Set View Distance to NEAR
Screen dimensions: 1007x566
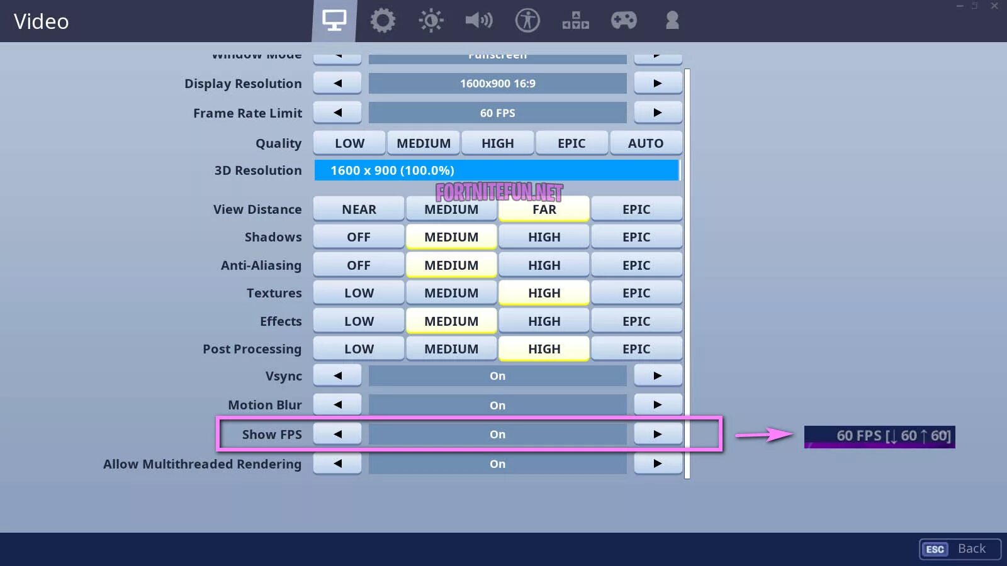(x=359, y=209)
